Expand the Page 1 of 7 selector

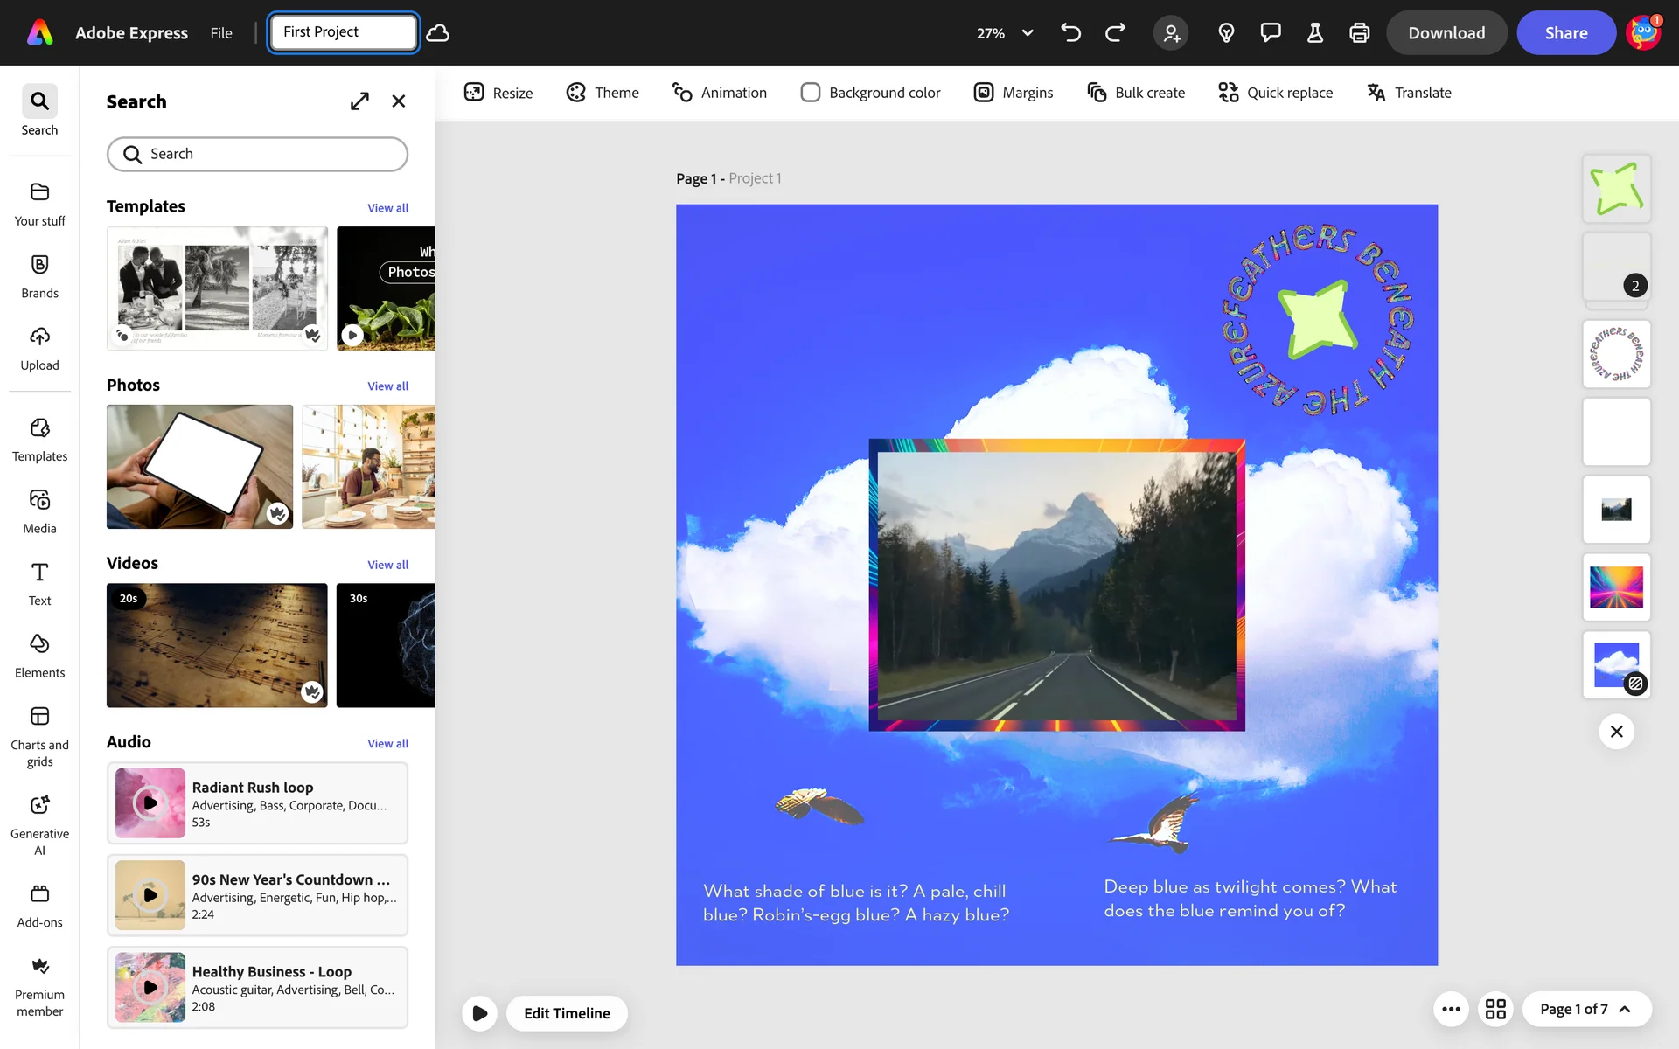[1585, 1009]
